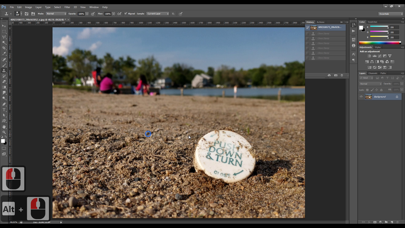The width and height of the screenshot is (405, 228).
Task: Delete current state in History panel
Action: coord(342,75)
